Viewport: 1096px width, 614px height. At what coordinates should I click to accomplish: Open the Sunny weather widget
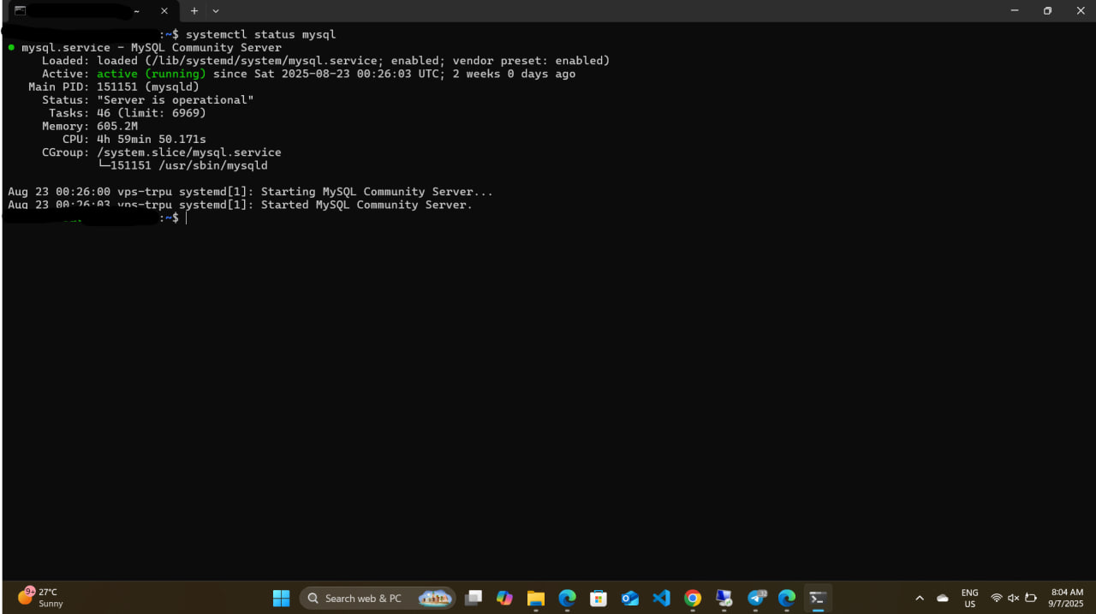[40, 598]
